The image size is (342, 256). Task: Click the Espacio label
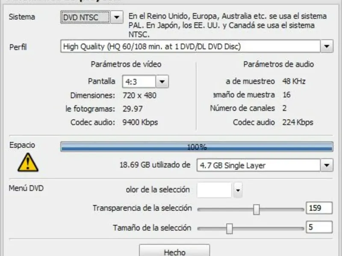[x=22, y=145]
